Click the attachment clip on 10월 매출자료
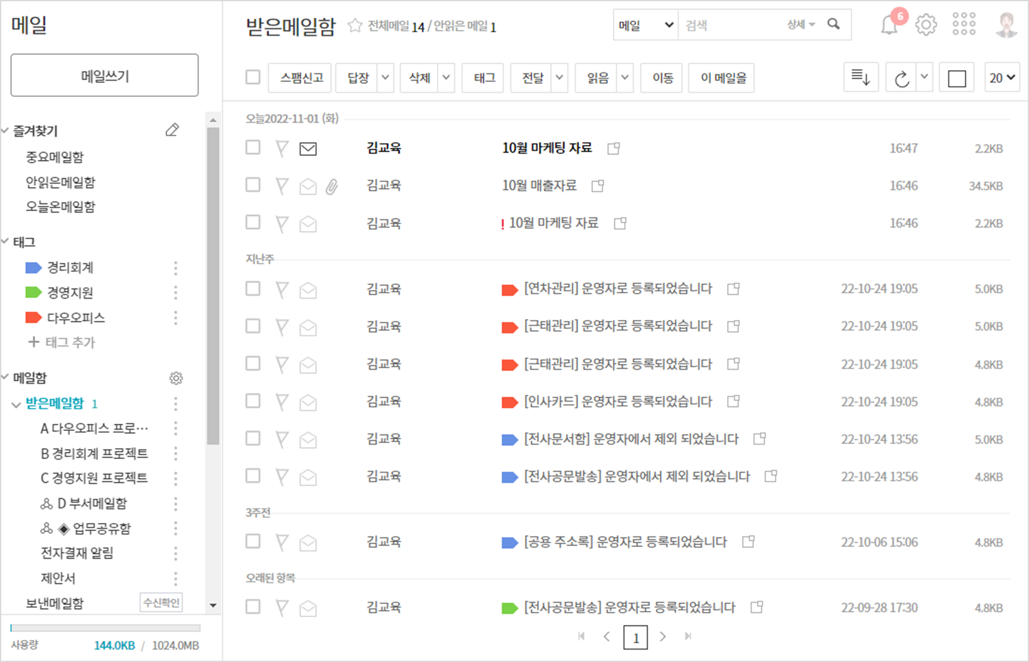 click(x=332, y=187)
